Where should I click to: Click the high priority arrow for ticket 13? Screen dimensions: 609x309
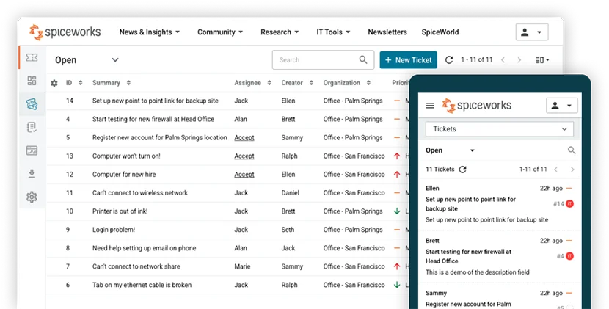click(397, 156)
